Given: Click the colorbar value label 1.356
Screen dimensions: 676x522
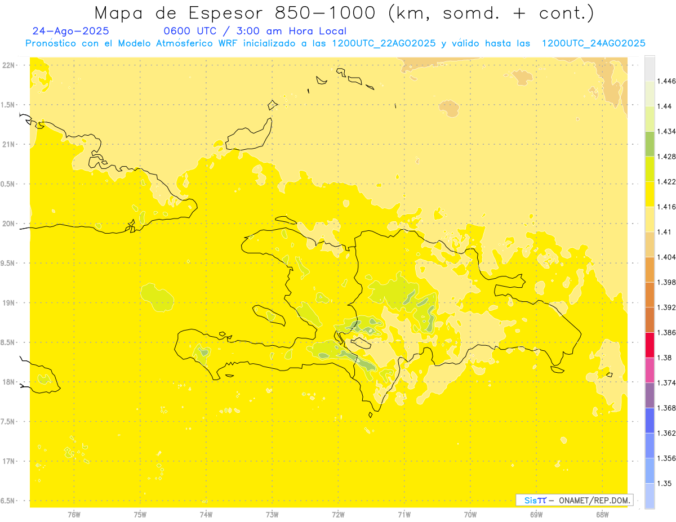Looking at the screenshot, I should pyautogui.click(x=666, y=458).
